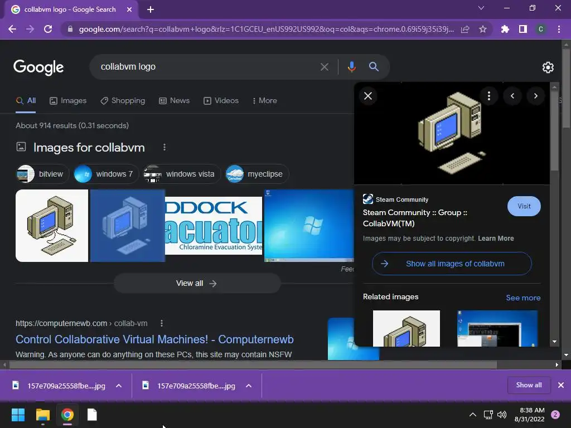Open the Chrome profile avatar C

pyautogui.click(x=541, y=29)
